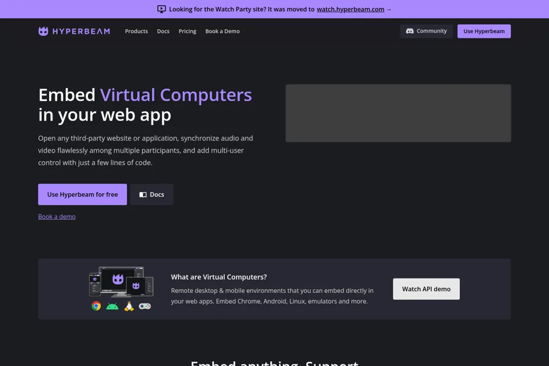
Task: Click the Virtual Computers purple headline text
Action: [x=176, y=95]
